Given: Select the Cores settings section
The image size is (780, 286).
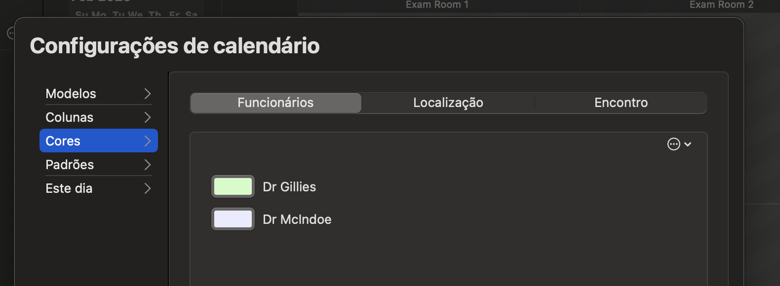Looking at the screenshot, I should tap(99, 141).
